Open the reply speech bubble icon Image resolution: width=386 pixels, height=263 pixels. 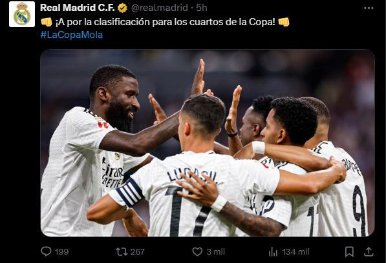coord(46,251)
